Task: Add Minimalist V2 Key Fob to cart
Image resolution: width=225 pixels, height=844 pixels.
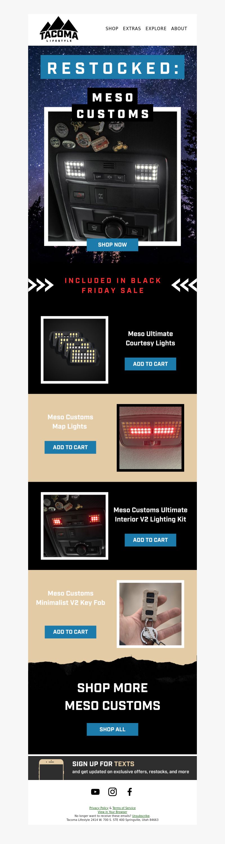Action: [x=71, y=632]
